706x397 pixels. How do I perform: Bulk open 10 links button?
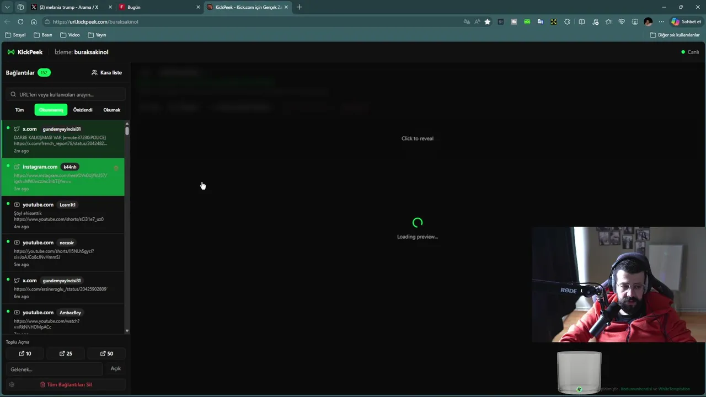[25, 353]
